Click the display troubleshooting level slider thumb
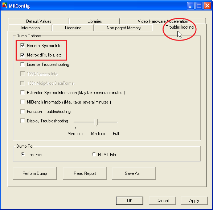 coord(96,122)
